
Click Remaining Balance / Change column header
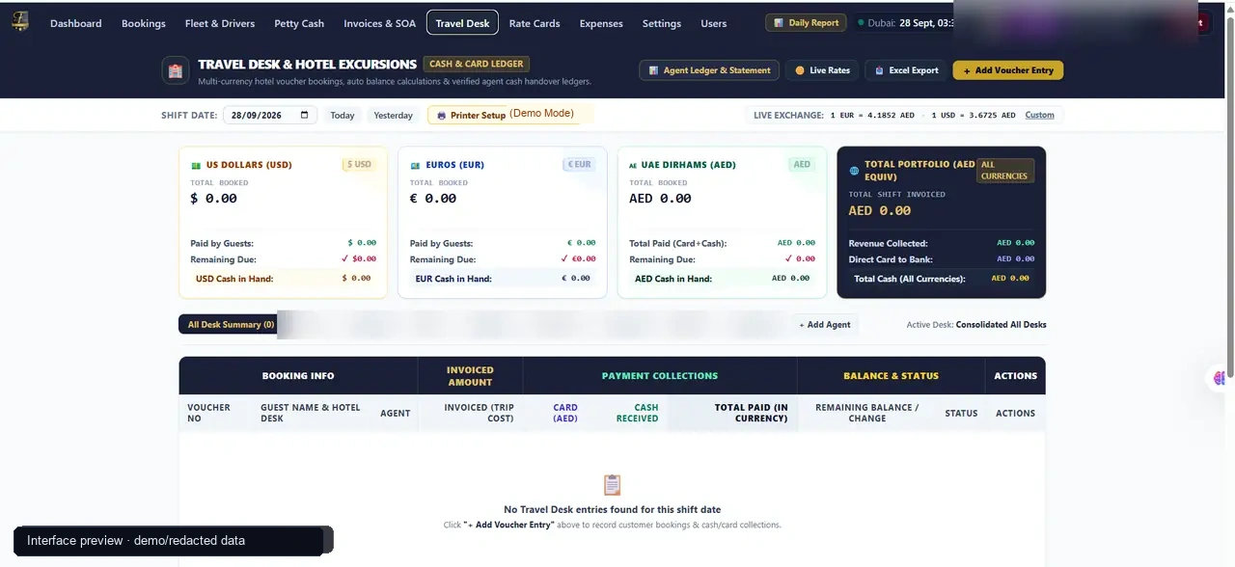click(866, 413)
